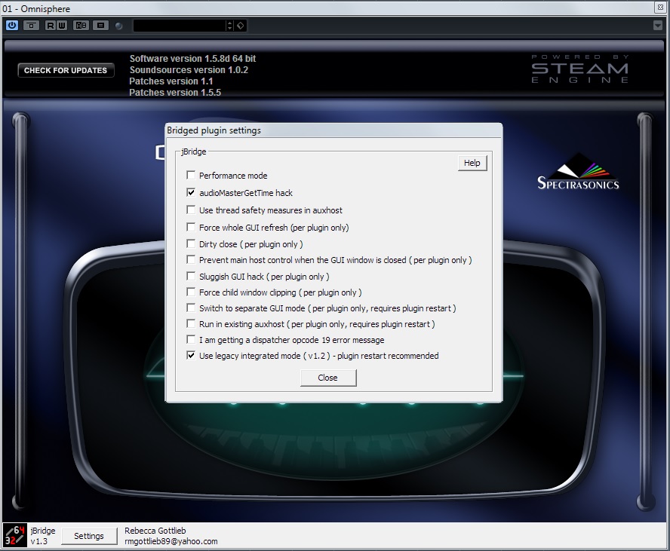Open the copy settings menu icon

tap(101, 26)
